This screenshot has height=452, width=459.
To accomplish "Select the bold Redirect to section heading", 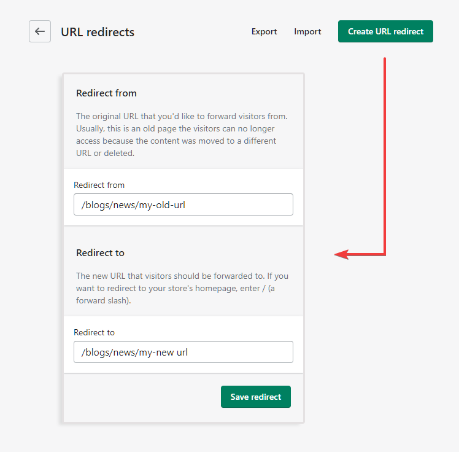I will point(100,252).
